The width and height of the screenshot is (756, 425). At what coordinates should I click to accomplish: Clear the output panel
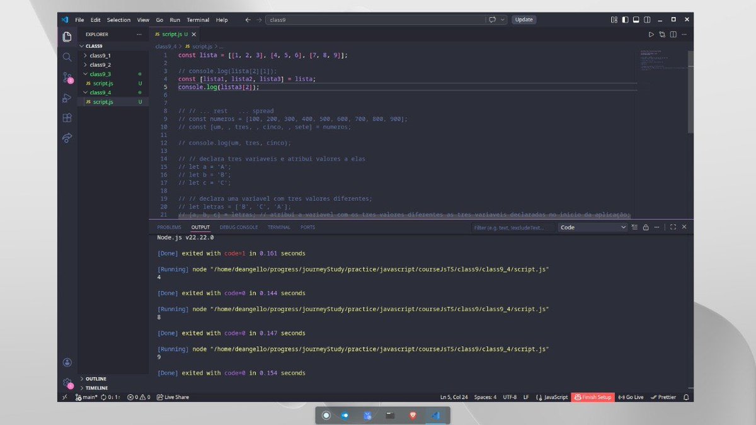[634, 227]
